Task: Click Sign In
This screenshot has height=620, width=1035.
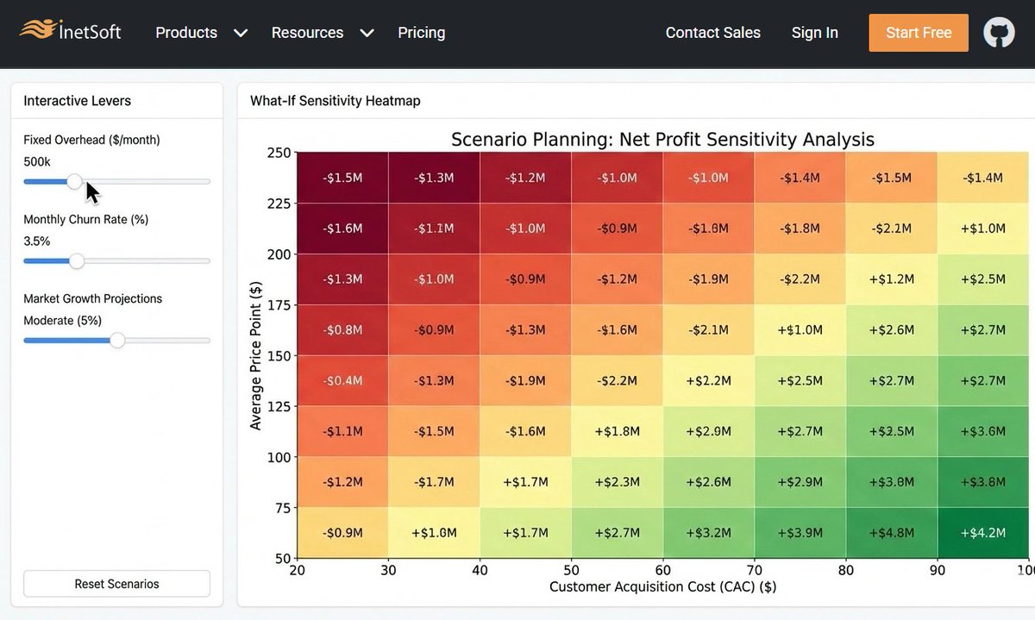Action: click(x=815, y=33)
